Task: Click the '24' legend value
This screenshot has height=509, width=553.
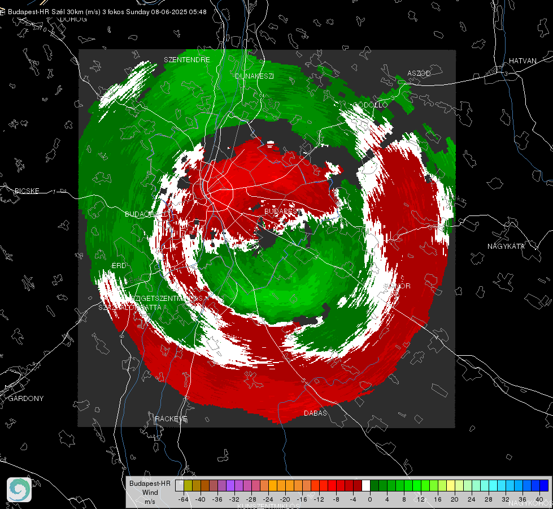Action: click(x=472, y=499)
